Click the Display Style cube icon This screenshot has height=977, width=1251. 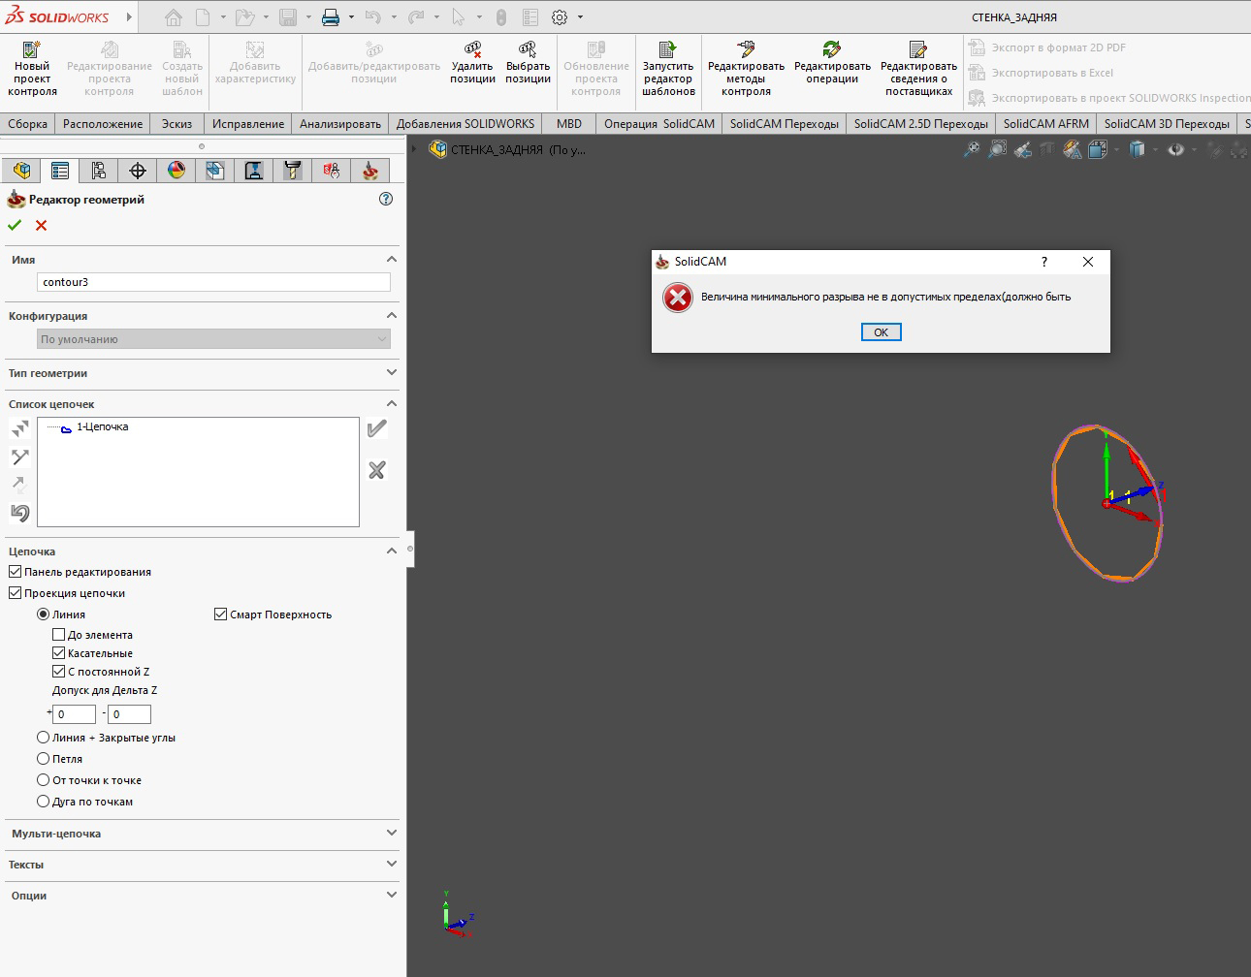pos(1137,149)
